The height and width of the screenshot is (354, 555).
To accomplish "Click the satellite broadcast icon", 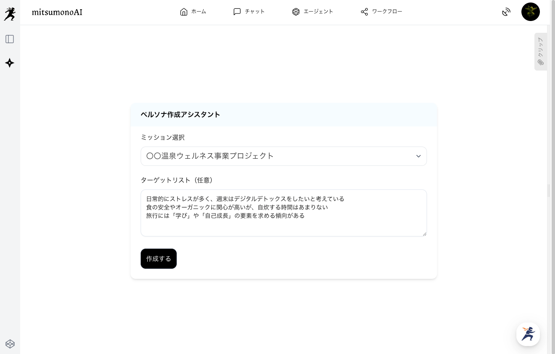I will click(506, 12).
